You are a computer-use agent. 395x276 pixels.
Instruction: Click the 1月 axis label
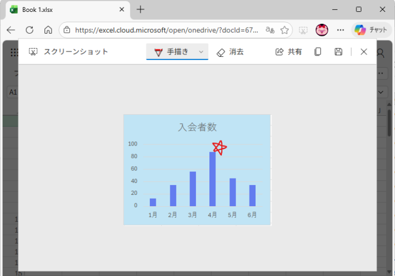[152, 215]
